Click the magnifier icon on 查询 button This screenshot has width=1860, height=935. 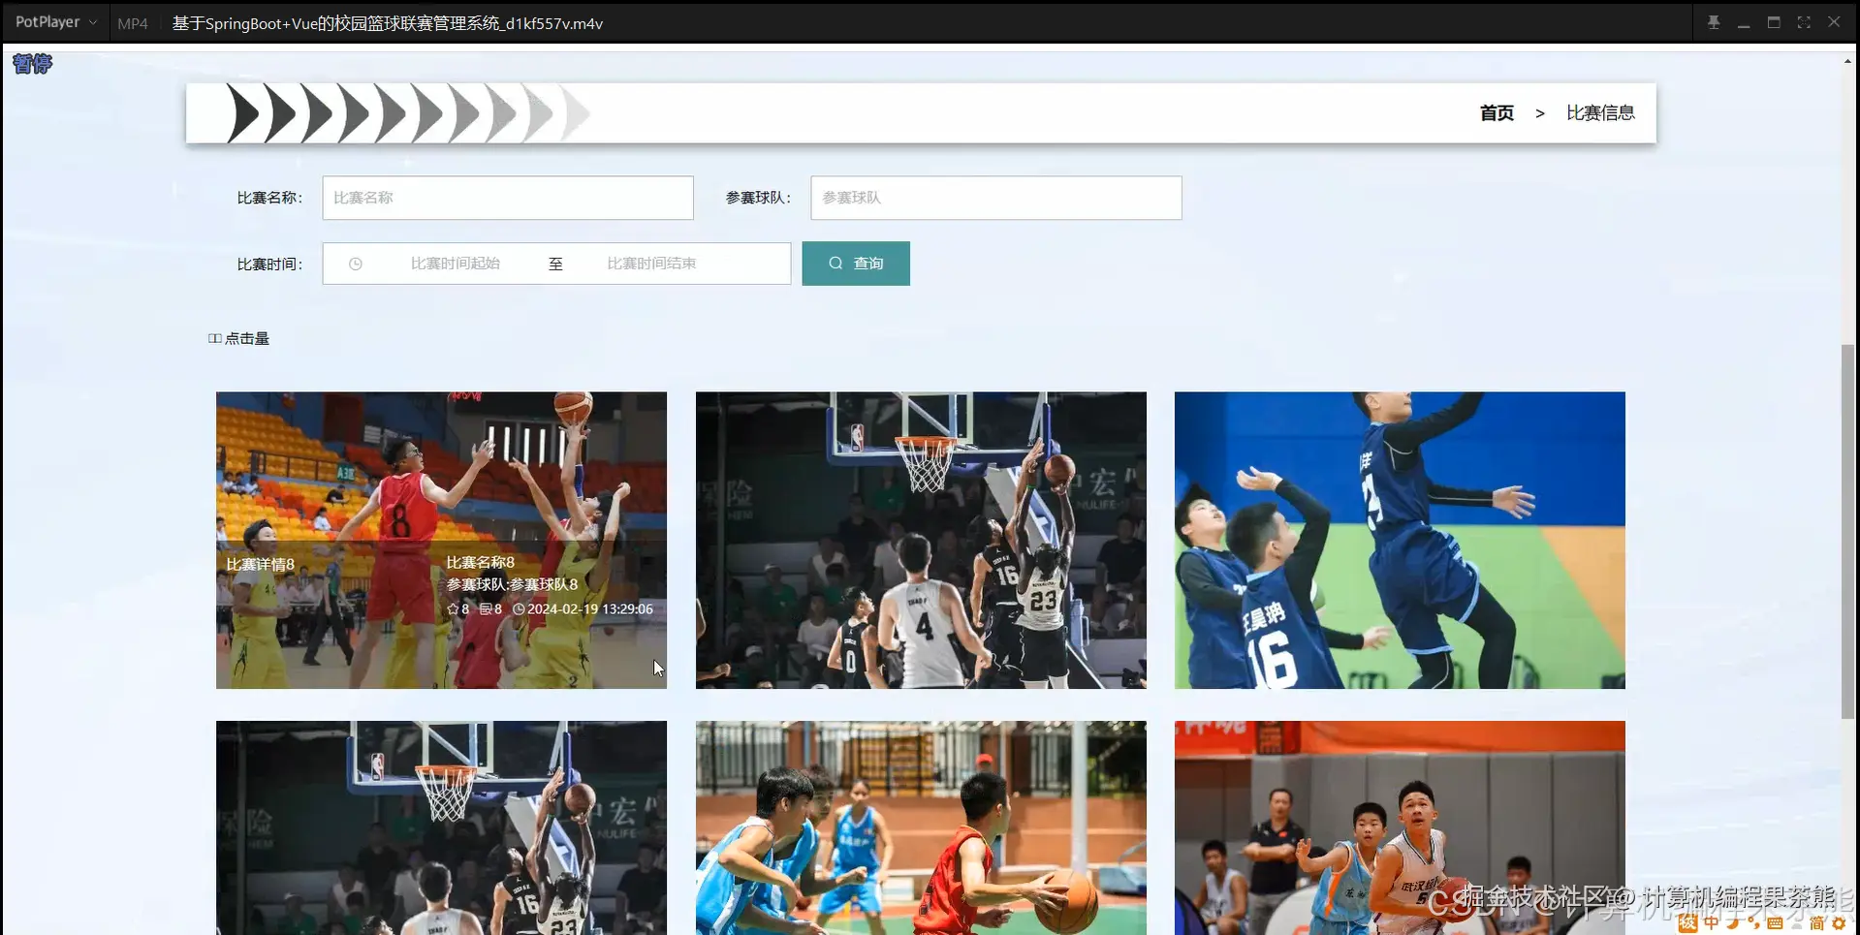[x=835, y=264]
